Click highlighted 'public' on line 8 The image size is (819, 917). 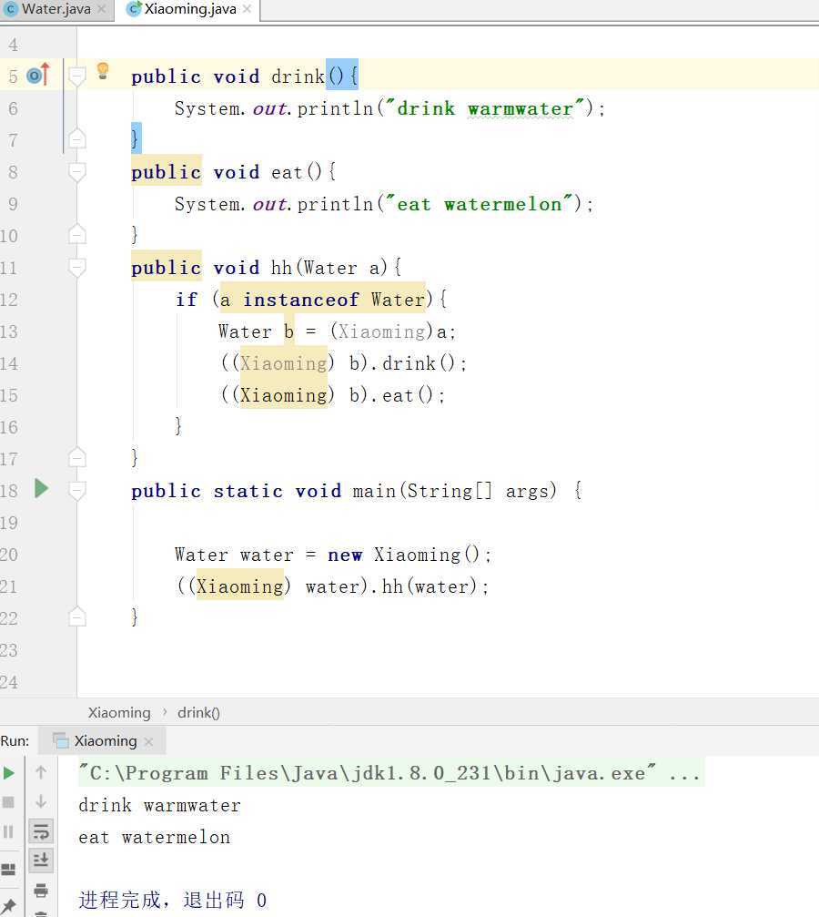166,172
